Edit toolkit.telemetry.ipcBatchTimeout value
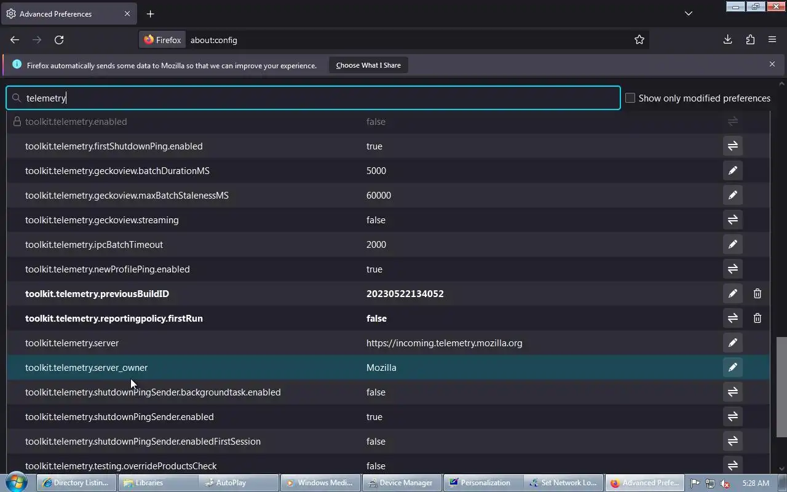The image size is (787, 492). click(732, 244)
